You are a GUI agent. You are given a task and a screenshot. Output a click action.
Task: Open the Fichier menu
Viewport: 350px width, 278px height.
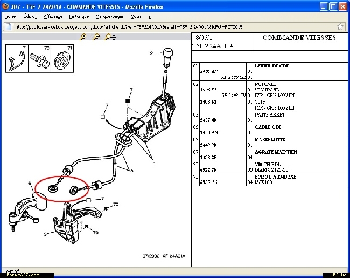click(x=11, y=16)
